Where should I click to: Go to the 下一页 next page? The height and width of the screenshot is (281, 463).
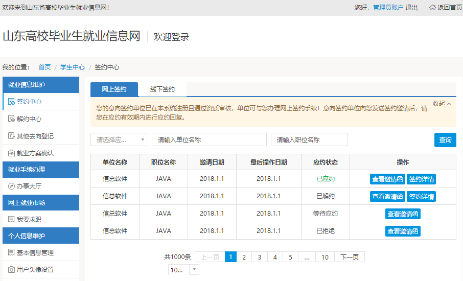pyautogui.click(x=350, y=257)
